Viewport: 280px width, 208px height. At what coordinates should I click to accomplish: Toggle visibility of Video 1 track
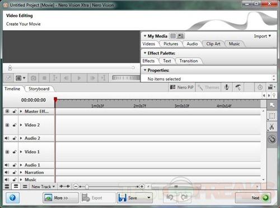7,152
